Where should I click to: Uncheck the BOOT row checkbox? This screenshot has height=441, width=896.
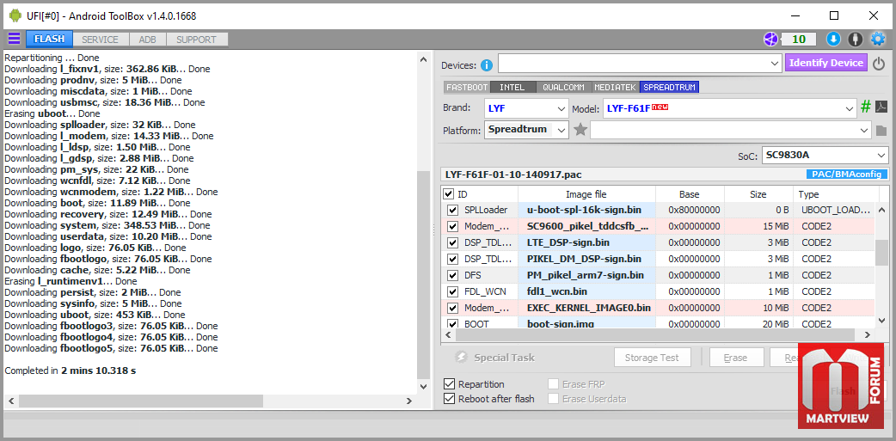click(453, 324)
